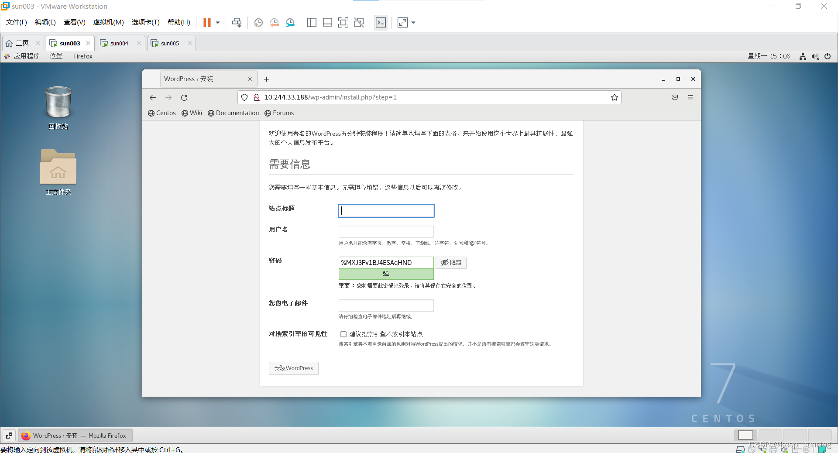Toggle Unity mode icon
Image resolution: width=838 pixels, height=453 pixels.
[x=359, y=22]
